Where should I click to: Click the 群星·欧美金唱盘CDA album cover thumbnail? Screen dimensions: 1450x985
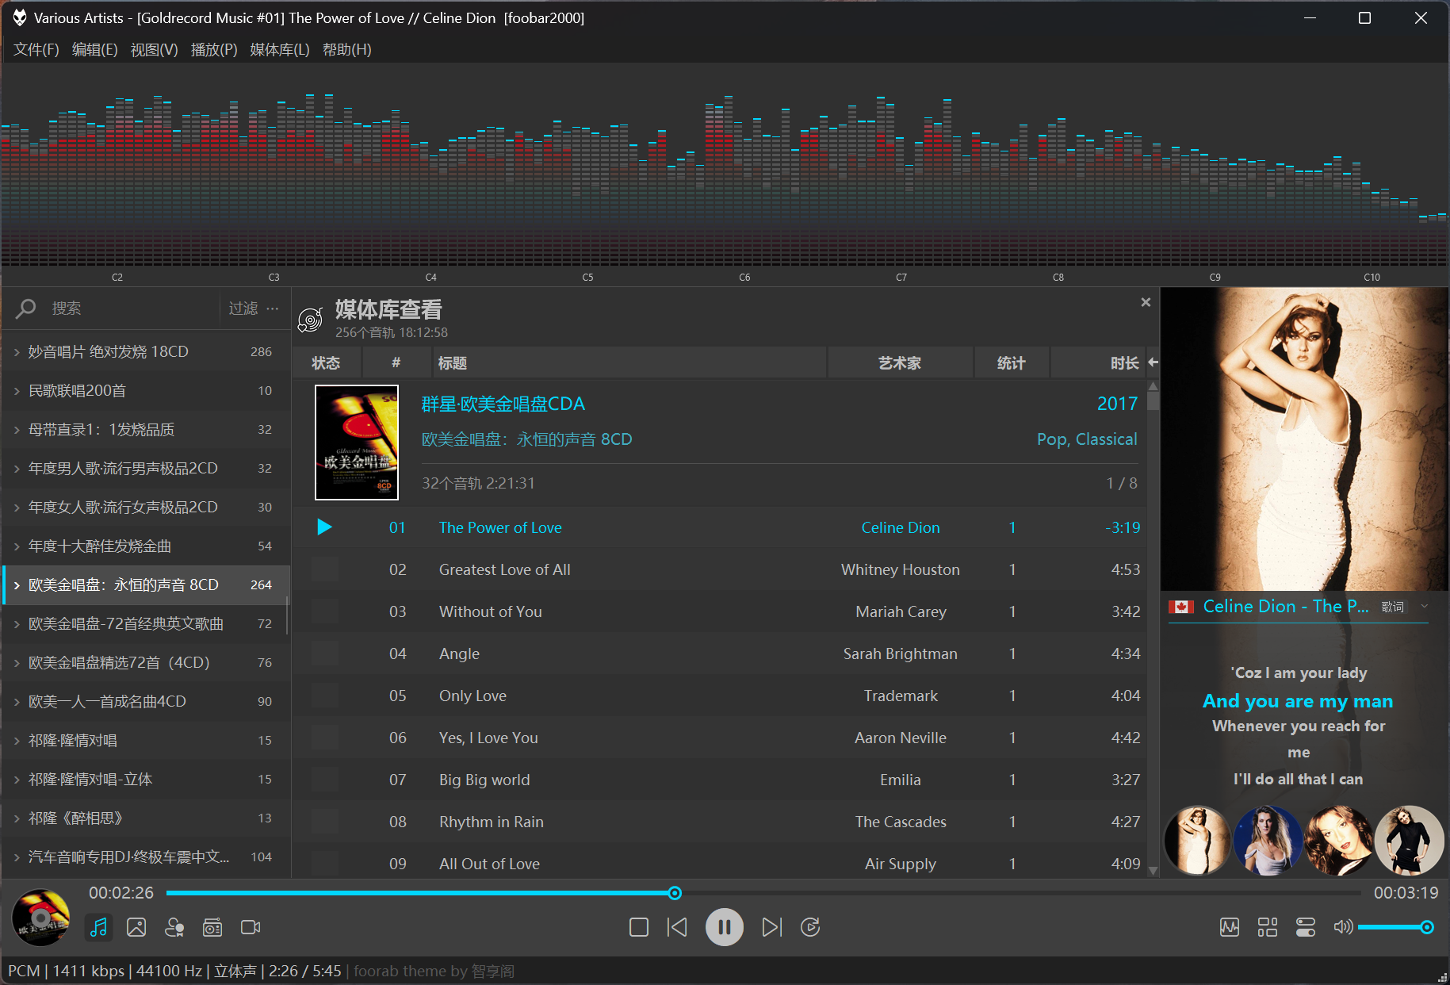tap(357, 443)
